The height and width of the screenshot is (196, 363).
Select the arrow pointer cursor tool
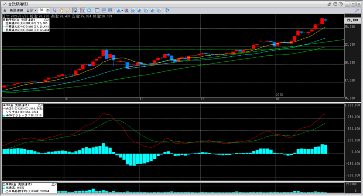point(55,10)
